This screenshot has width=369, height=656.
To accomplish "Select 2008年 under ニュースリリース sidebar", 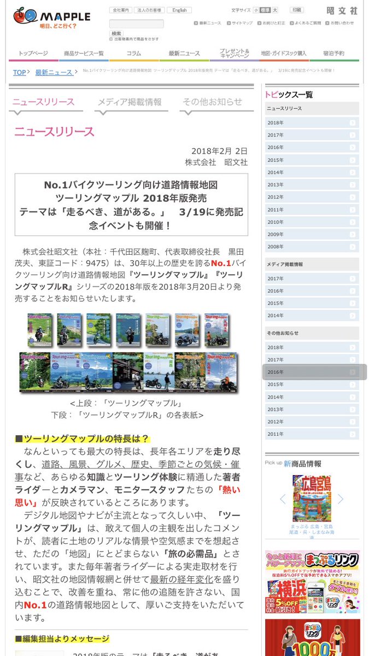I will click(x=312, y=247).
